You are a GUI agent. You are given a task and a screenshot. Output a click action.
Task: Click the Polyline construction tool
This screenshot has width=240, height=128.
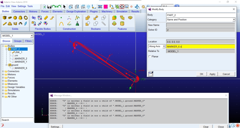[x=77, y=18]
